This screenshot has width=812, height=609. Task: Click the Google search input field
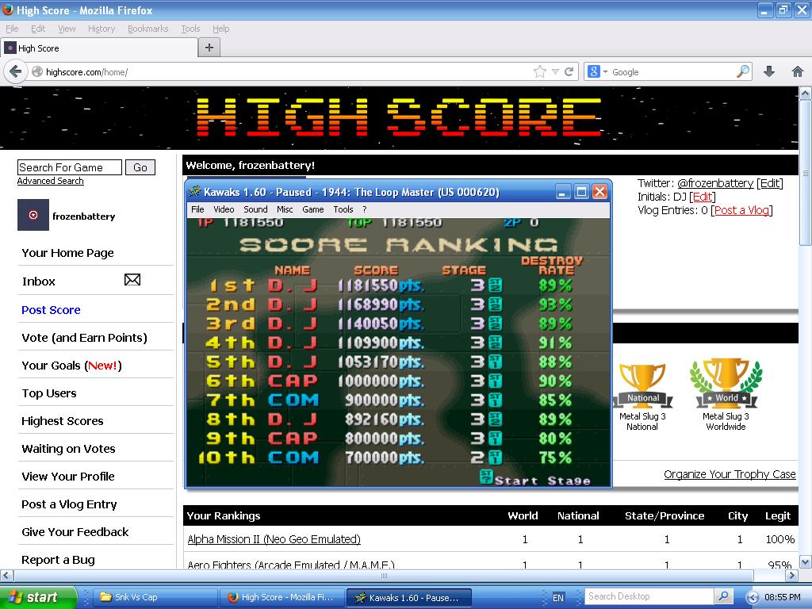672,72
